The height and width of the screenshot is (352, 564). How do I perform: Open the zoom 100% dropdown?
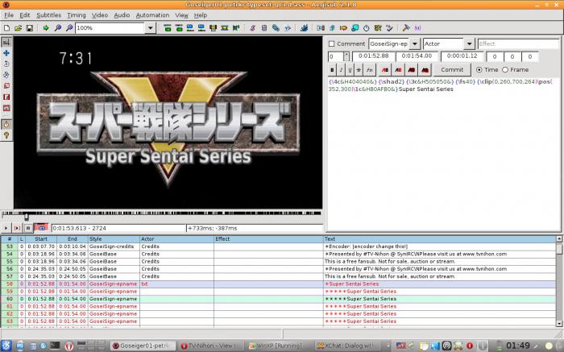click(x=151, y=27)
